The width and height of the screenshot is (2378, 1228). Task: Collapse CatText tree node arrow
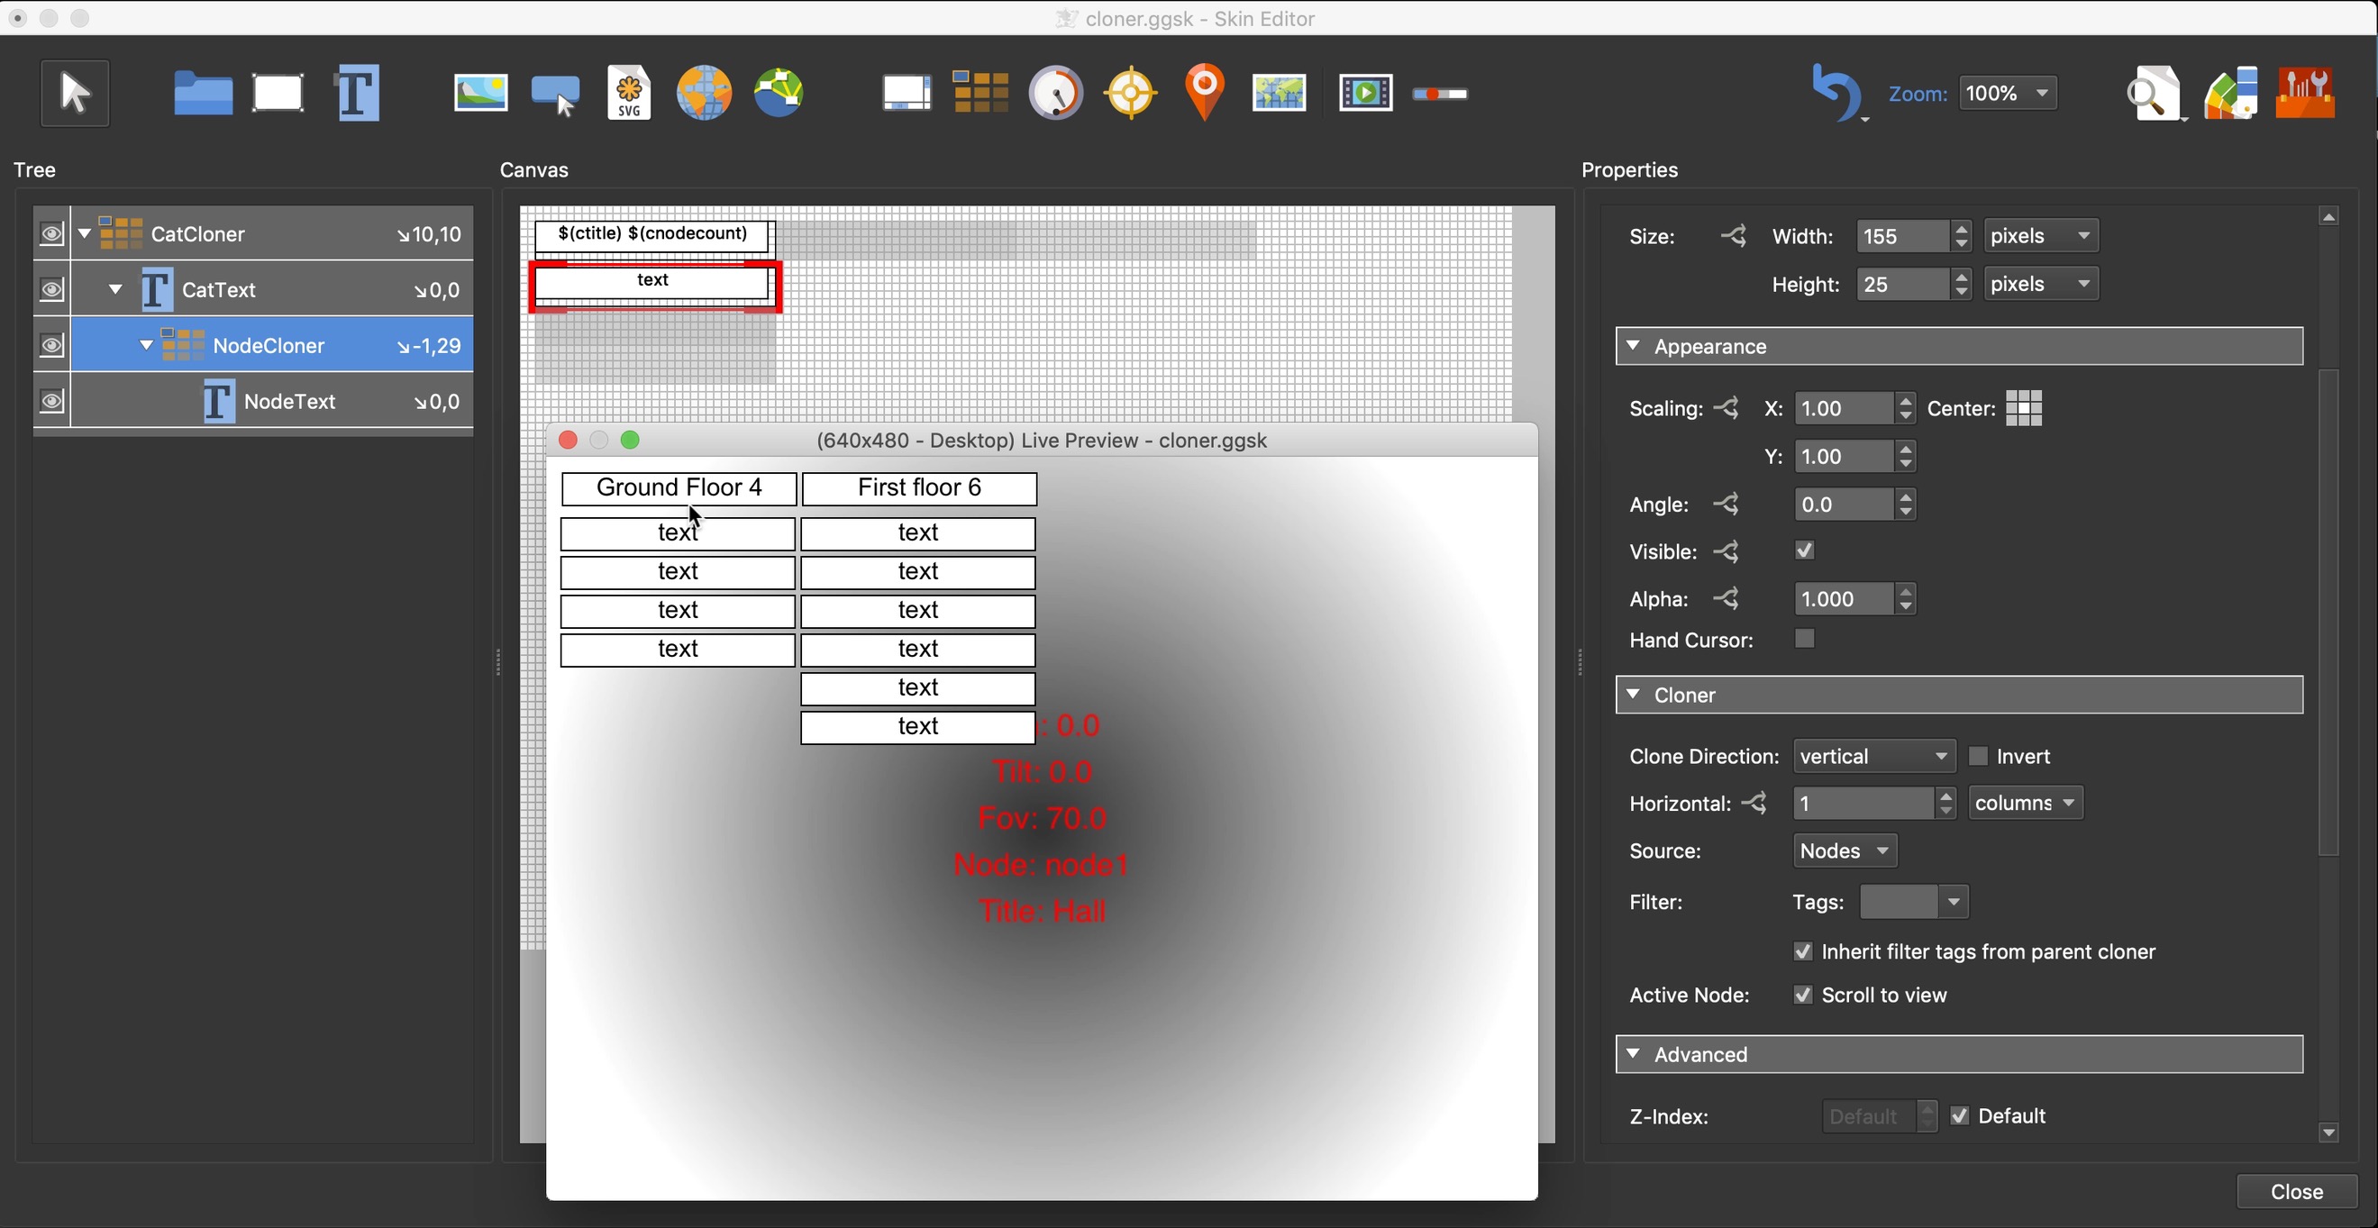115,289
